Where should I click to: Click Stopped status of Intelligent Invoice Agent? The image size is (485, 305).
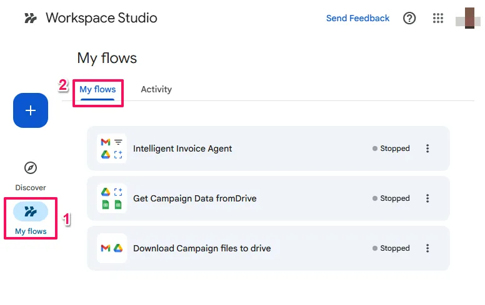click(x=392, y=148)
